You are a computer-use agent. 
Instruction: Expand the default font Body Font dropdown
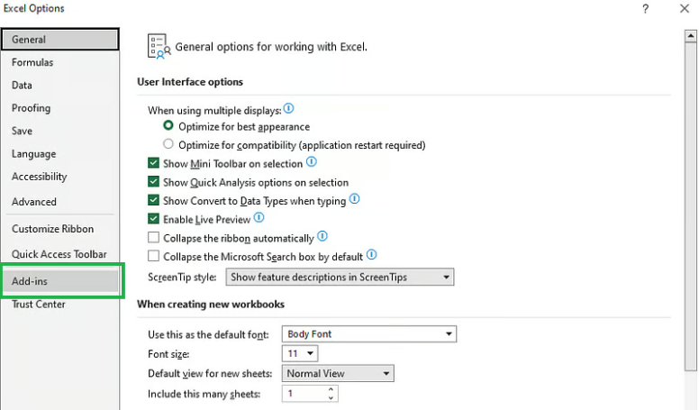(369, 334)
